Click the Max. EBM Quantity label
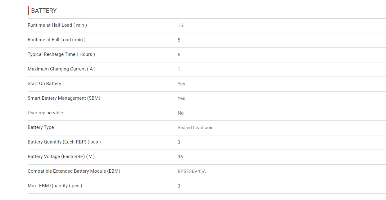 click(x=55, y=186)
